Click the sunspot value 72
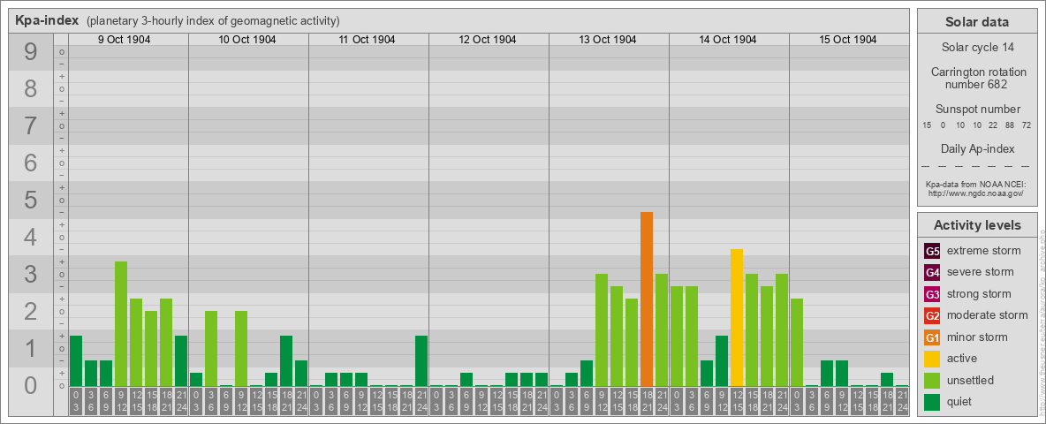Screen dimensions: 1046x424 coord(1027,125)
